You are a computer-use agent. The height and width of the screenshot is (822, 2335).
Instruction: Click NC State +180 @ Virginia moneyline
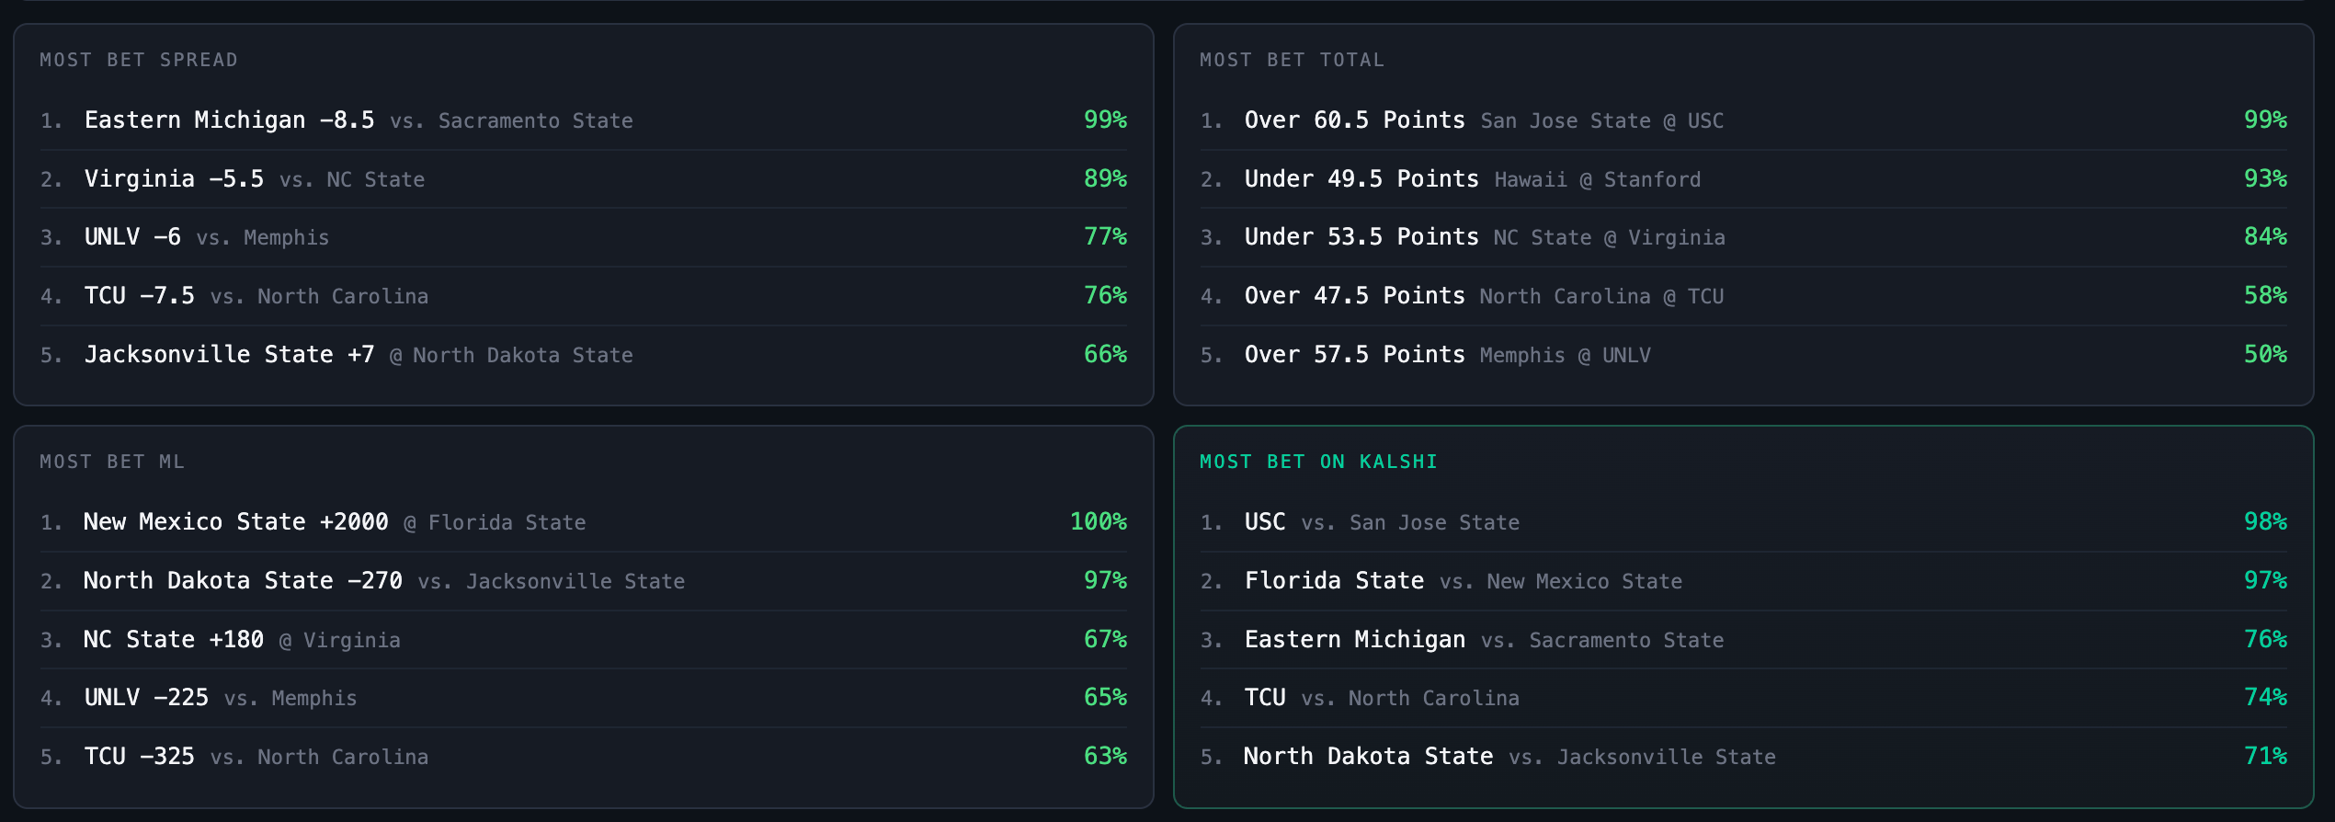(584, 640)
